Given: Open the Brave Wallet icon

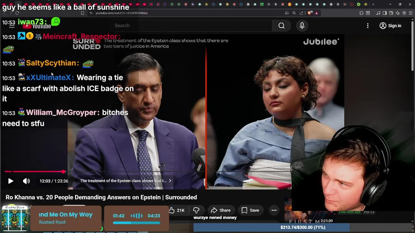Looking at the screenshot, I should click(x=391, y=13).
